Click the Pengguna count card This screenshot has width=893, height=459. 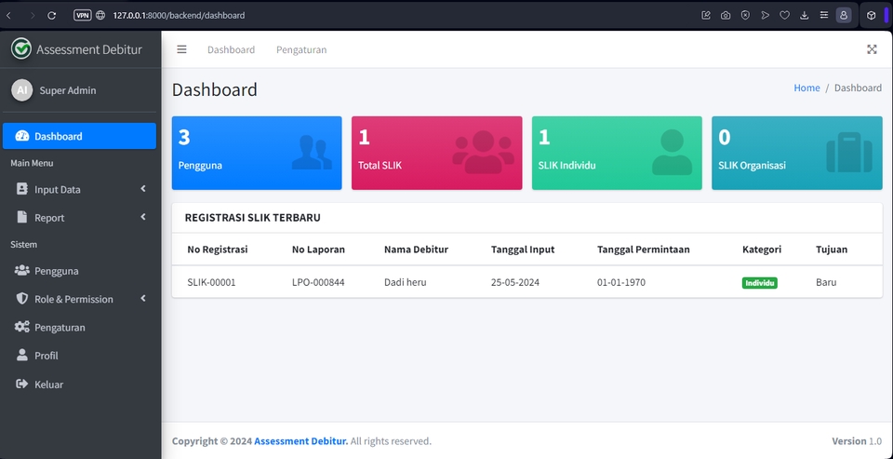point(257,153)
